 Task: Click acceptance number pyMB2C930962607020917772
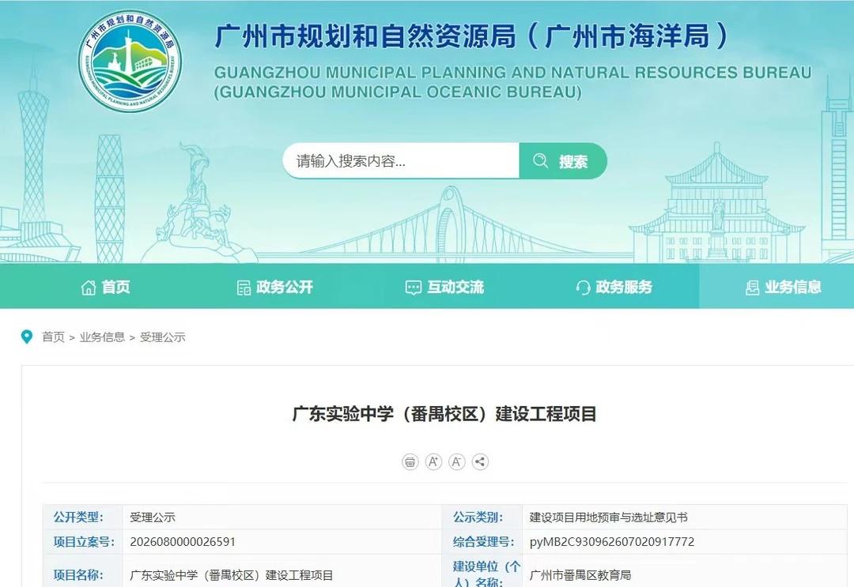[611, 542]
